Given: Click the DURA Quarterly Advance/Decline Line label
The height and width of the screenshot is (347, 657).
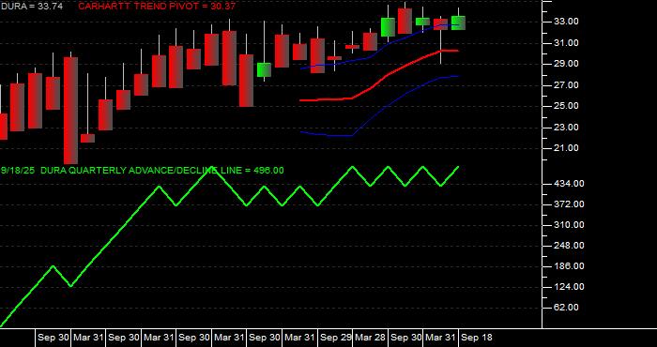Looking at the screenshot, I should pos(142,171).
